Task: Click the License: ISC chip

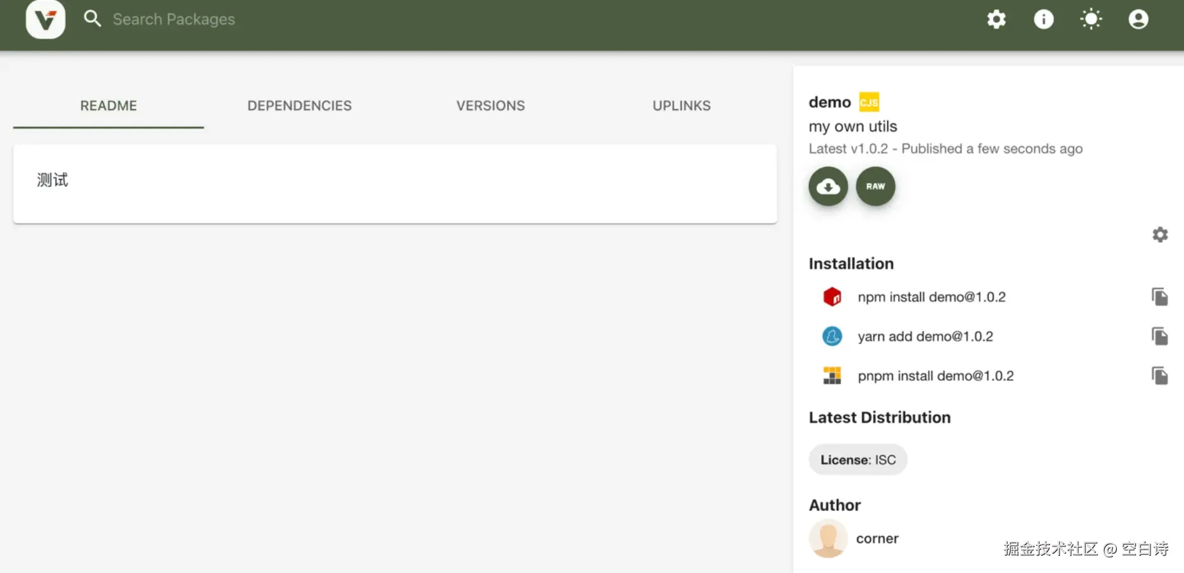Action: click(858, 460)
